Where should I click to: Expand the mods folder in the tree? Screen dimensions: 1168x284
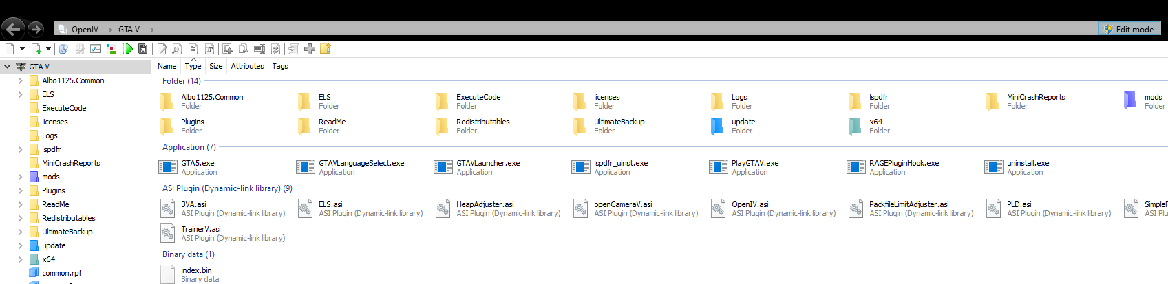(20, 177)
